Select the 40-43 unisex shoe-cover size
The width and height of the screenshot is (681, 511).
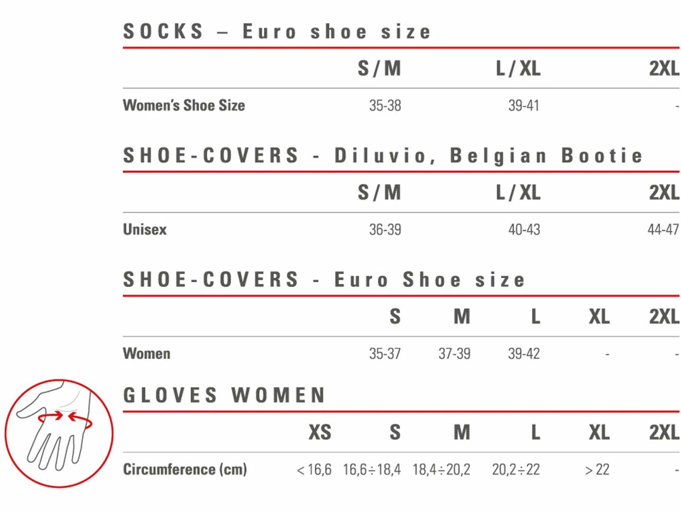click(524, 230)
